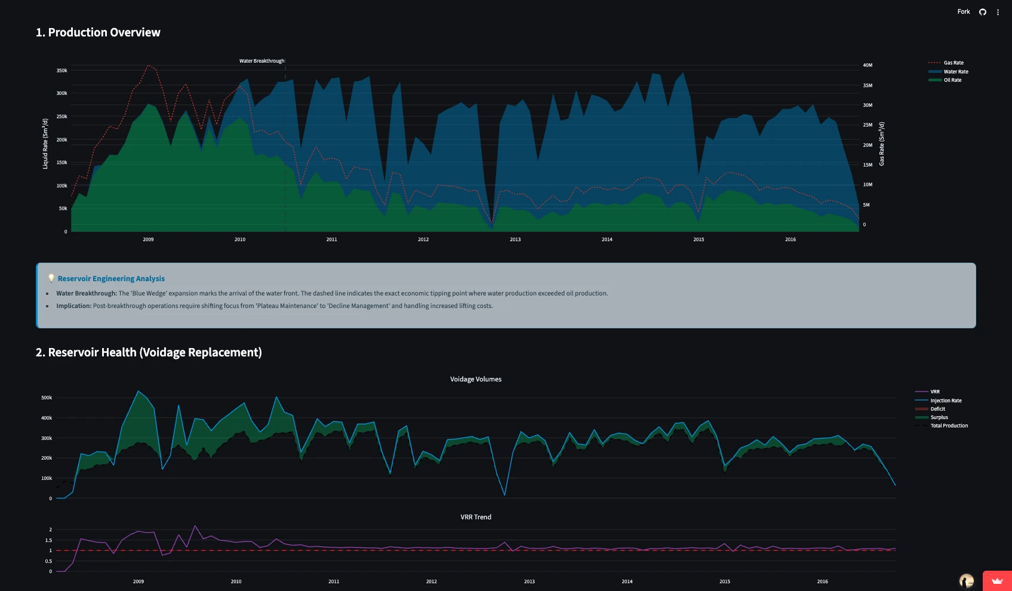Toggle Surplus trace in legend
The image size is (1012, 591).
click(x=931, y=417)
